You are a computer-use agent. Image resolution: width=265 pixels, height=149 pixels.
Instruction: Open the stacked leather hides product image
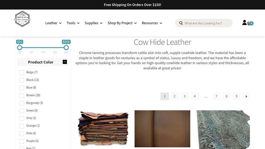pyautogui.click(x=103, y=128)
